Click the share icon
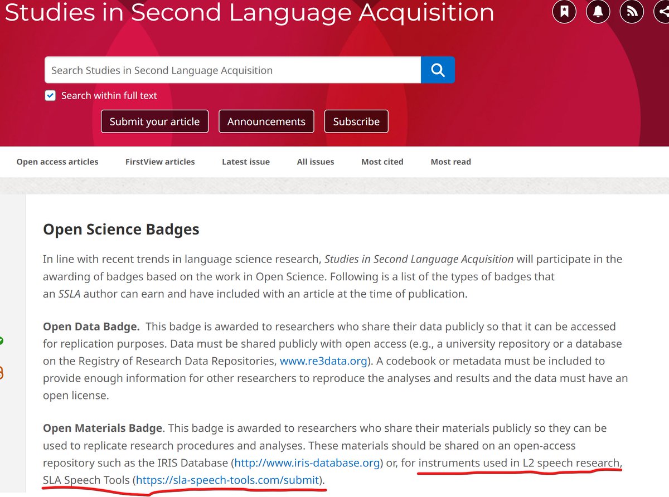This screenshot has height=497, width=669. pos(662,12)
